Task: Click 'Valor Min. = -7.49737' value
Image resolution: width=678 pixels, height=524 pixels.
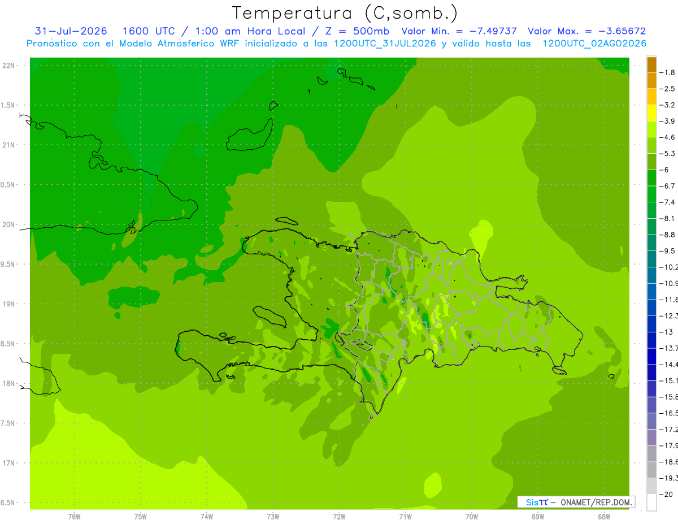Action: tap(459, 31)
